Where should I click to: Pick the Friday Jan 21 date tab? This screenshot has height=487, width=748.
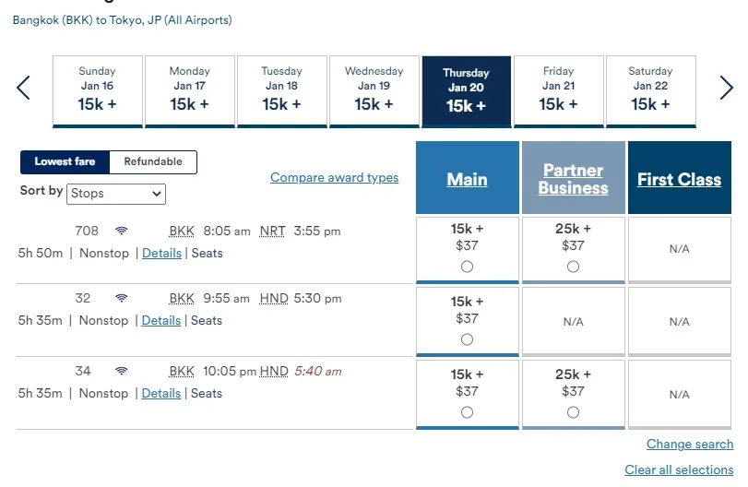coord(559,91)
